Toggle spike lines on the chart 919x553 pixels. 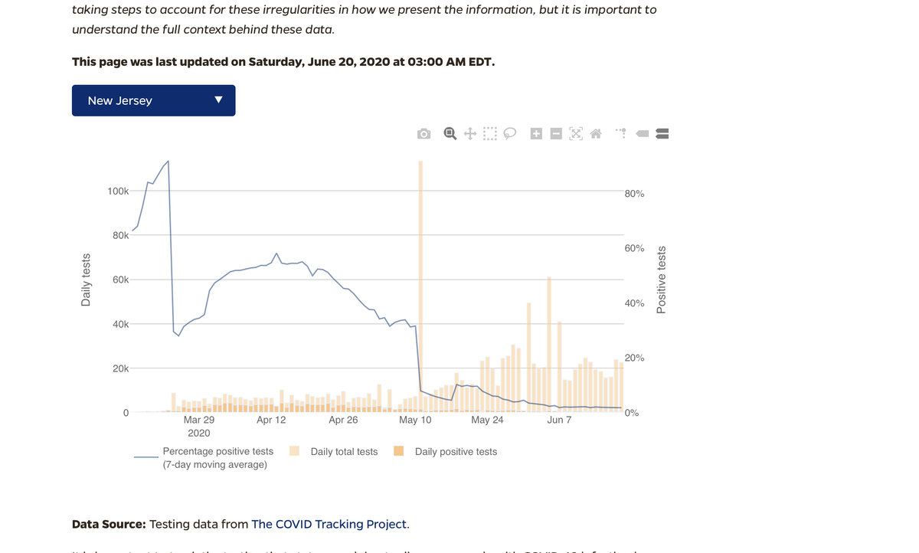[x=621, y=134]
